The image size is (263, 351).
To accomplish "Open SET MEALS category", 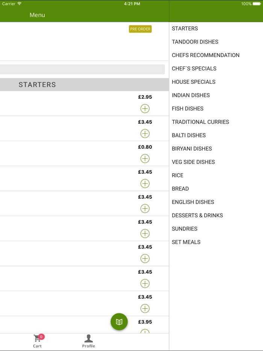I will (186, 242).
